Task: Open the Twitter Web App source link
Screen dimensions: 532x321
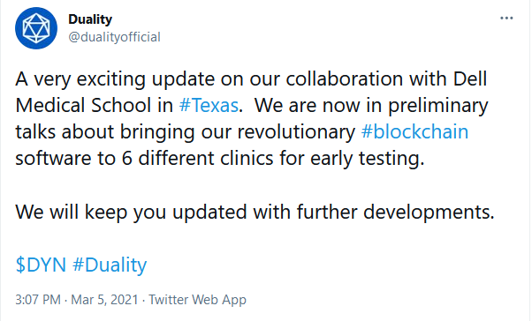Action: tap(197, 300)
